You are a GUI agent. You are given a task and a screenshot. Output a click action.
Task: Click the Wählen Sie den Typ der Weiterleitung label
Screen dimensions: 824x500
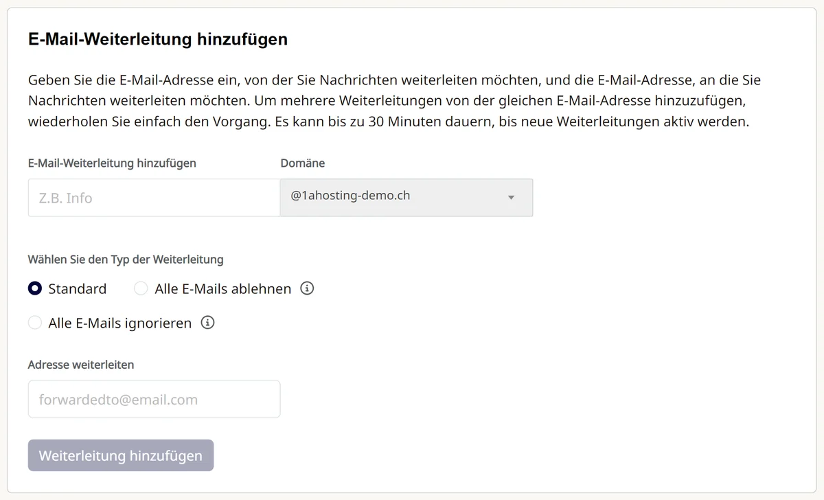click(x=126, y=260)
